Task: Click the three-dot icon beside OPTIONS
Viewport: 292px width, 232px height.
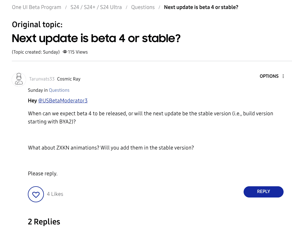Action: 283,76
